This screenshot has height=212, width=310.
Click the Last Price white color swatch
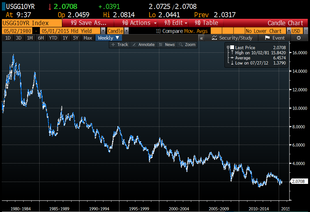(232, 48)
